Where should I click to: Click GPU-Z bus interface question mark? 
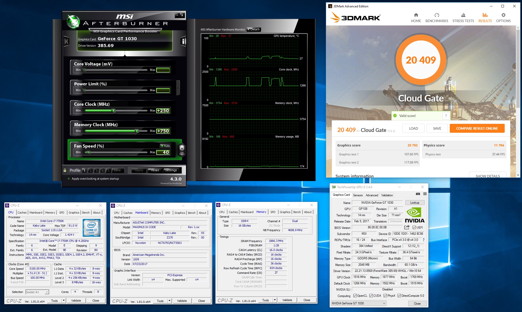click(424, 240)
